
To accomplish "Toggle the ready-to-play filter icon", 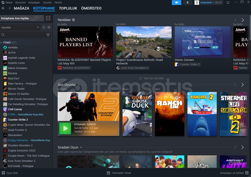I will (x=49, y=27).
